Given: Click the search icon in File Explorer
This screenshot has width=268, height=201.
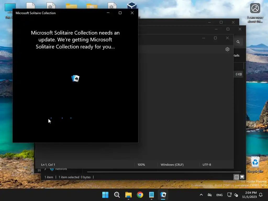Looking at the screenshot, I should (x=238, y=42).
